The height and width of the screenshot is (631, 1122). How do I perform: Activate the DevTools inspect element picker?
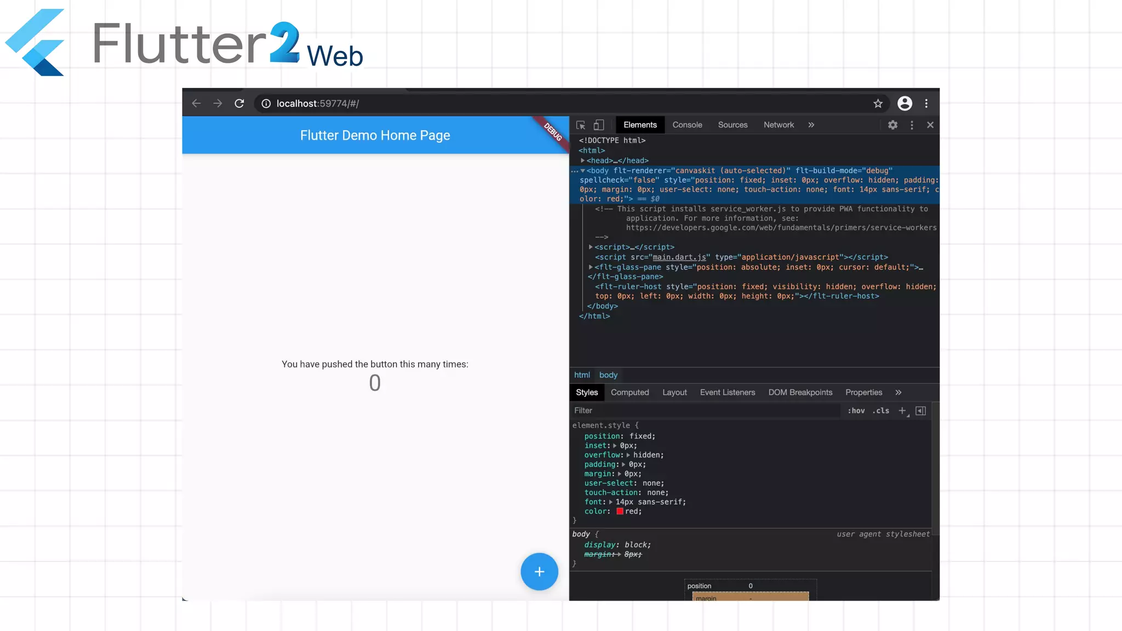coord(581,125)
